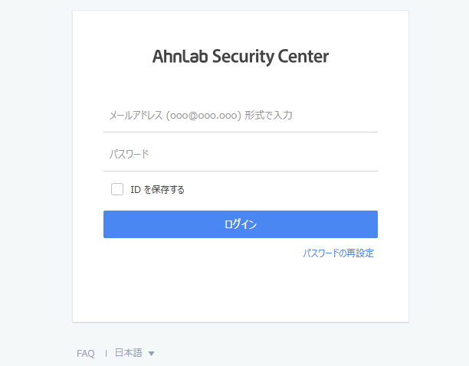This screenshot has height=366, width=469.
Task: Select the ooo@ooo.ooo format email box
Action: tap(241, 116)
